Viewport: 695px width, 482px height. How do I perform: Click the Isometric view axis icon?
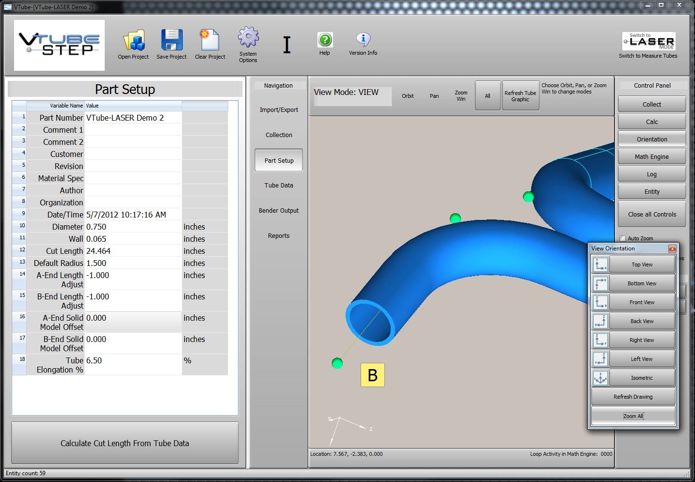[600, 378]
